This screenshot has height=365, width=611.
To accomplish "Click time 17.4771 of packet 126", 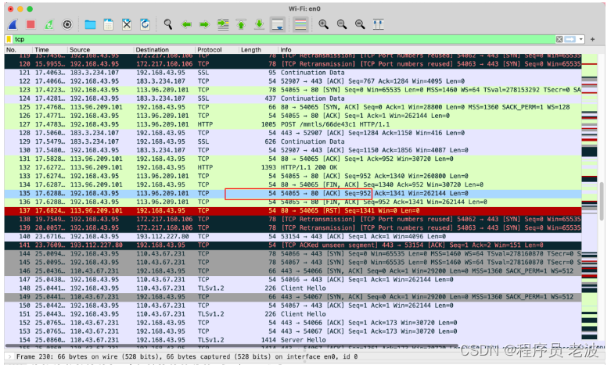I will 49,116.
